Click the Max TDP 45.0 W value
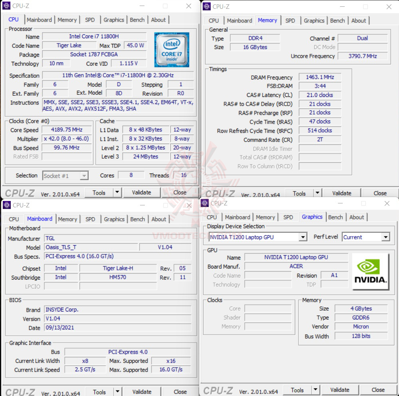 [135, 45]
